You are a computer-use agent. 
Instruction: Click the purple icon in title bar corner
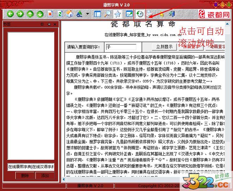[216, 5]
